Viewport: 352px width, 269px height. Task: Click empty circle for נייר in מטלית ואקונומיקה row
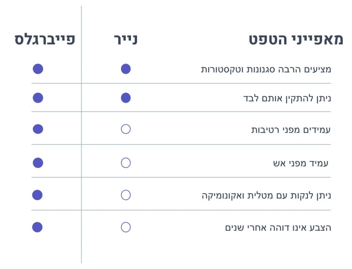pyautogui.click(x=126, y=195)
